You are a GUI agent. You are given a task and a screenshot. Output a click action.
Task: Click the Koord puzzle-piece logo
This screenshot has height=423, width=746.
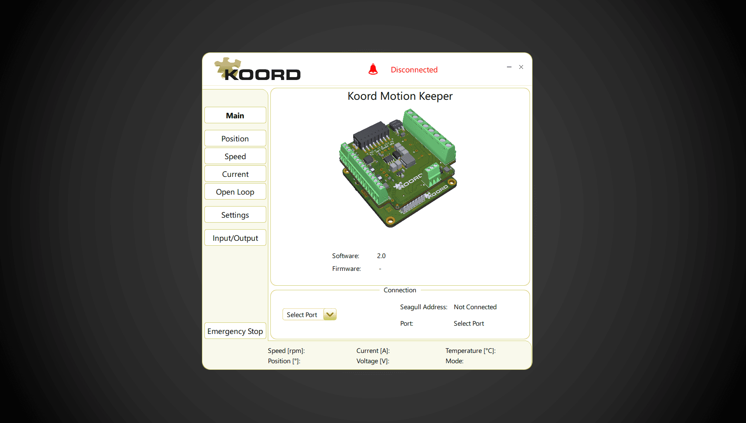tap(258, 69)
